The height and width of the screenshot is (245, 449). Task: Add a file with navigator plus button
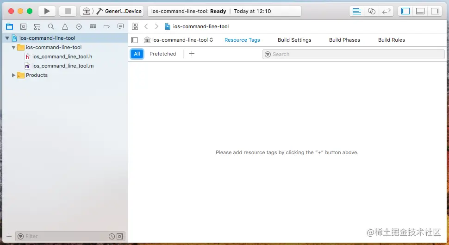pos(9,236)
